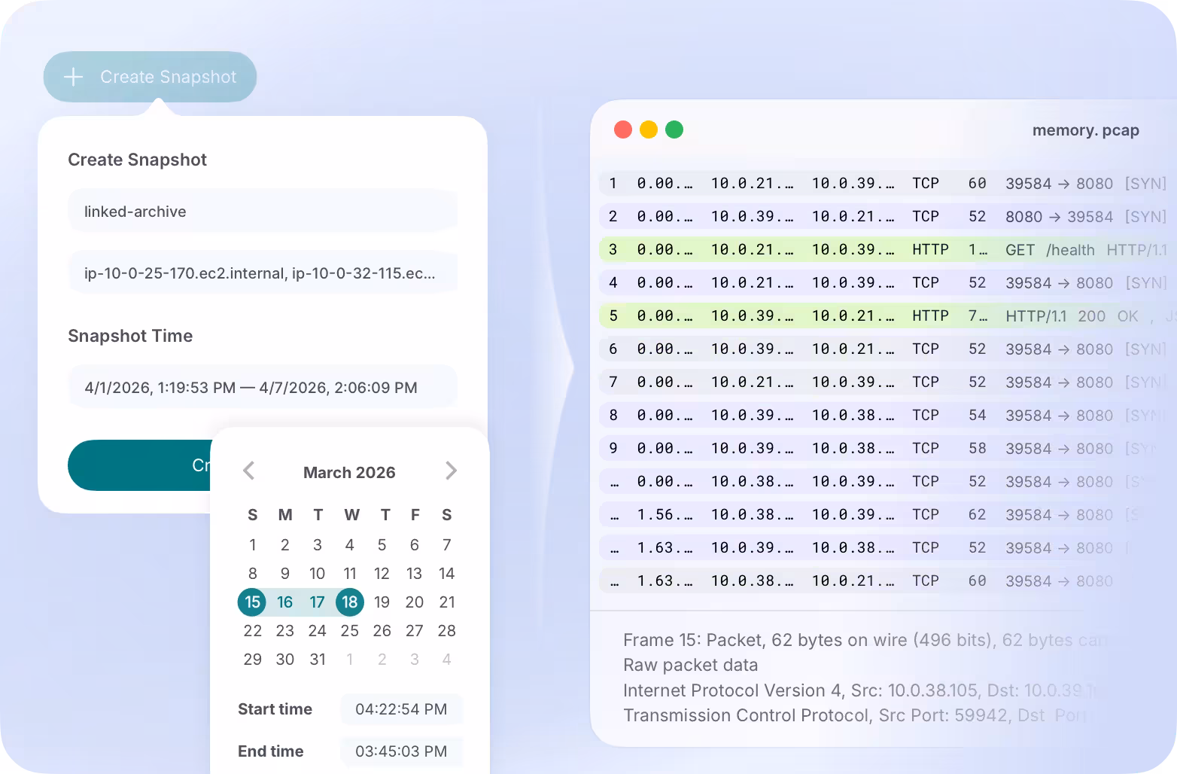1177x774 pixels.
Task: Select greyed April 2 in the calendar
Action: (382, 660)
